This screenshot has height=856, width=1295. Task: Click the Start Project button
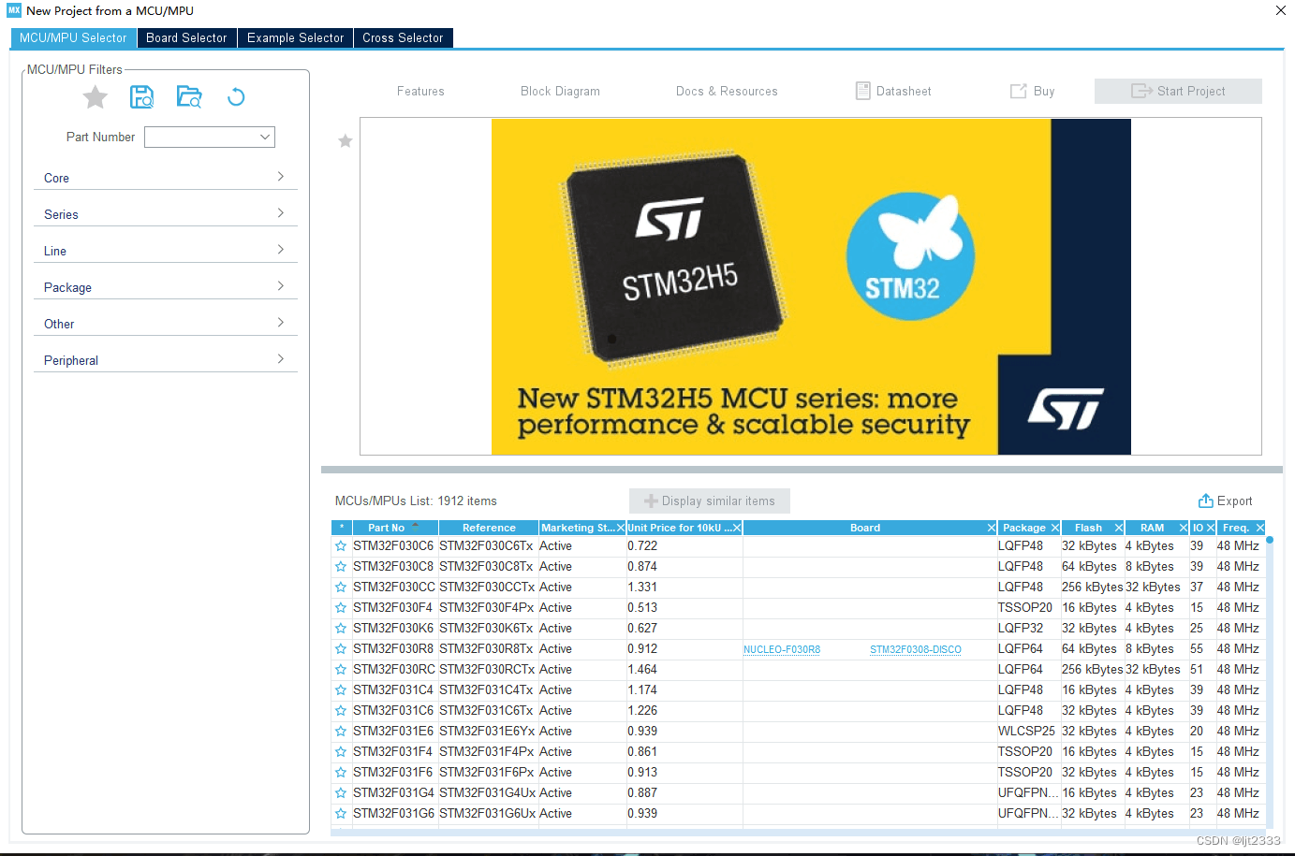(1178, 91)
